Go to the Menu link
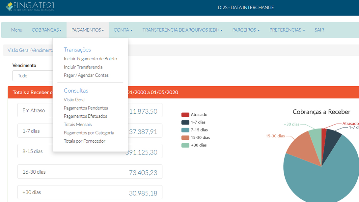Screen dimensions: 359x202 coord(17,30)
